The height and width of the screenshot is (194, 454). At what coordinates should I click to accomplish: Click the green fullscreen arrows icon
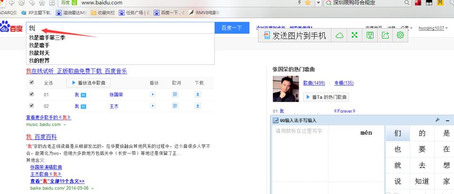[x=354, y=35]
